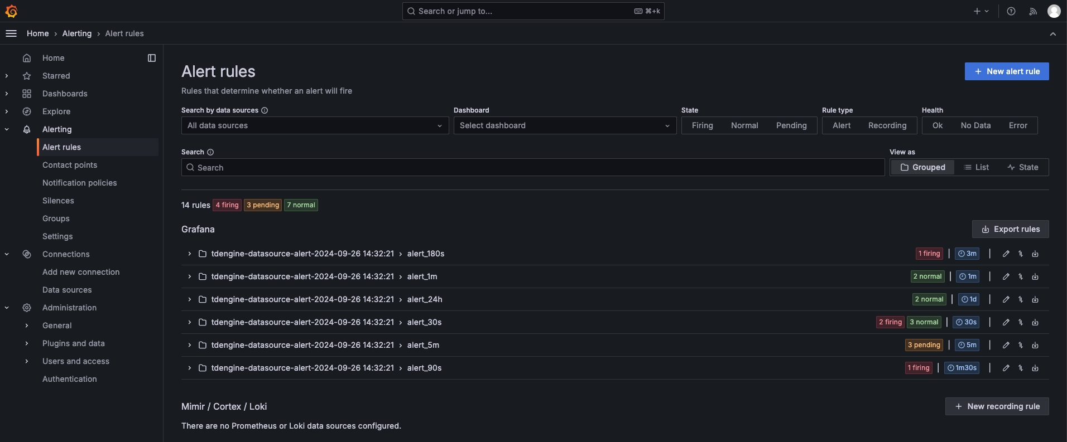This screenshot has width=1067, height=442.
Task: Open the All data sources dropdown
Action: 315,125
